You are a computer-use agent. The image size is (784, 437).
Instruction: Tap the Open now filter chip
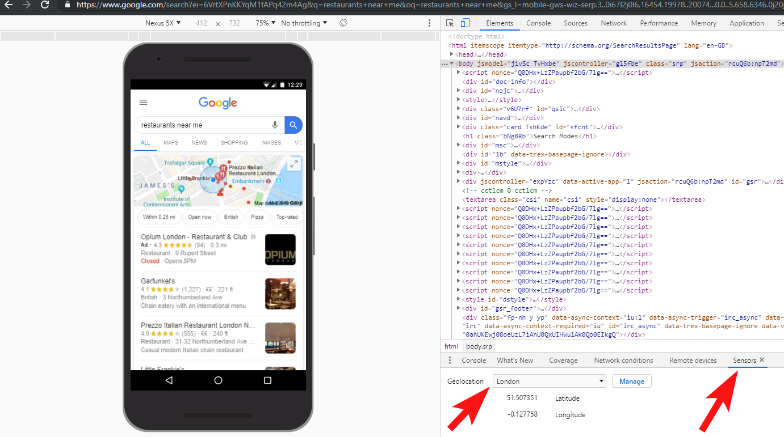[200, 217]
